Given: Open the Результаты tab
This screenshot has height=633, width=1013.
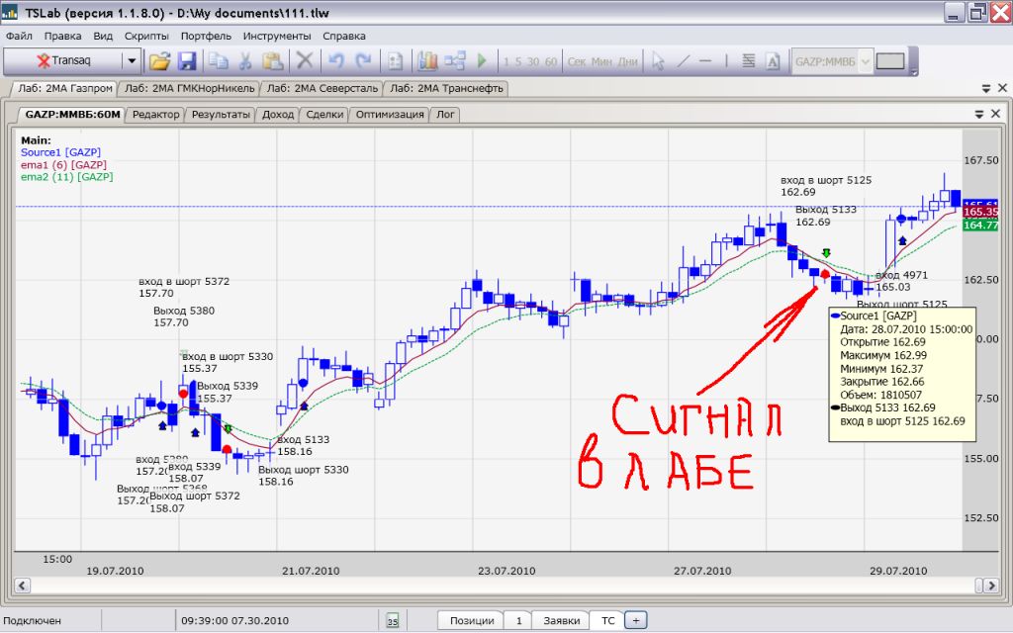Looking at the screenshot, I should tap(221, 115).
